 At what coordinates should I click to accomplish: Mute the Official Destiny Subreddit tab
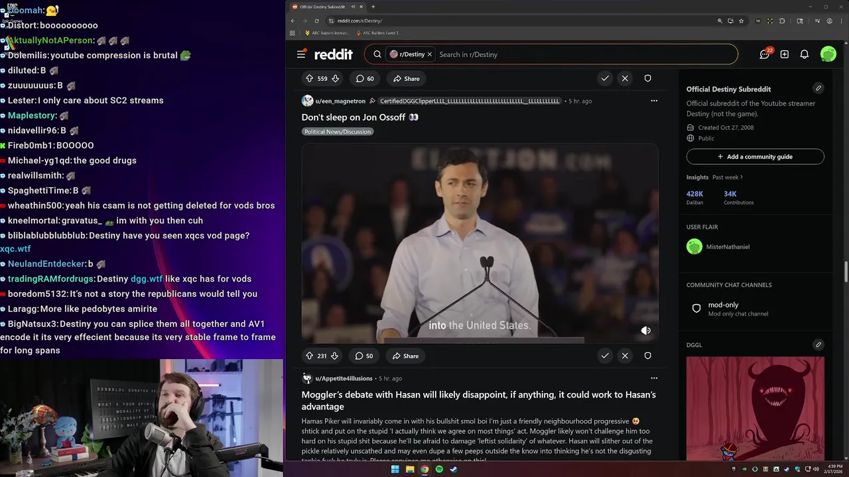[x=354, y=7]
